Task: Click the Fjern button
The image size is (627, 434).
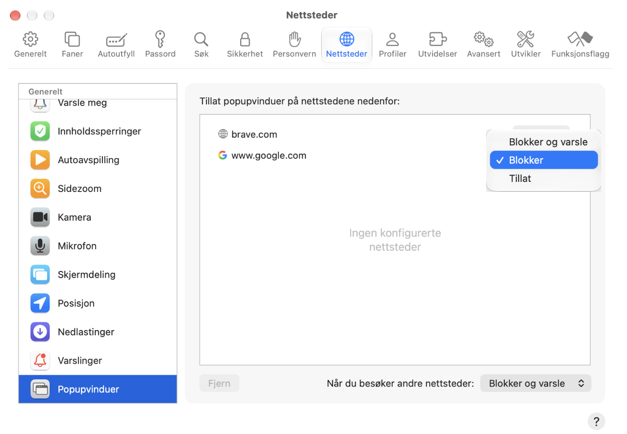Action: 219,383
